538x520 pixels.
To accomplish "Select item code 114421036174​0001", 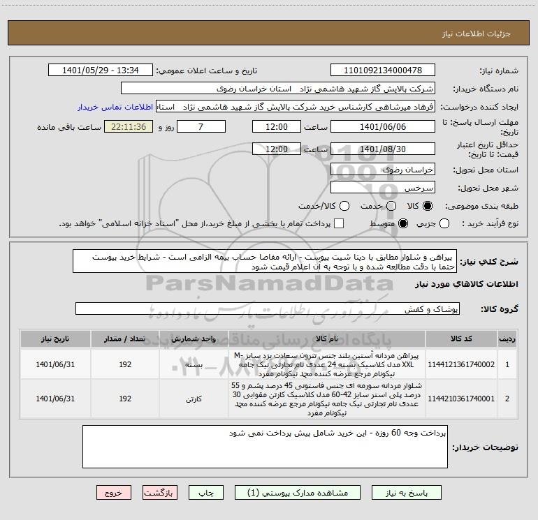I will click(x=461, y=399).
